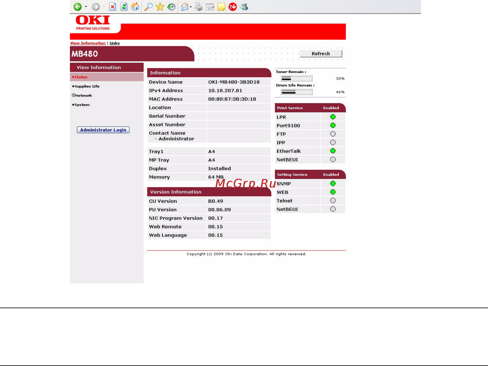
Task: Click the SNMP enabled indicator
Action: click(333, 184)
